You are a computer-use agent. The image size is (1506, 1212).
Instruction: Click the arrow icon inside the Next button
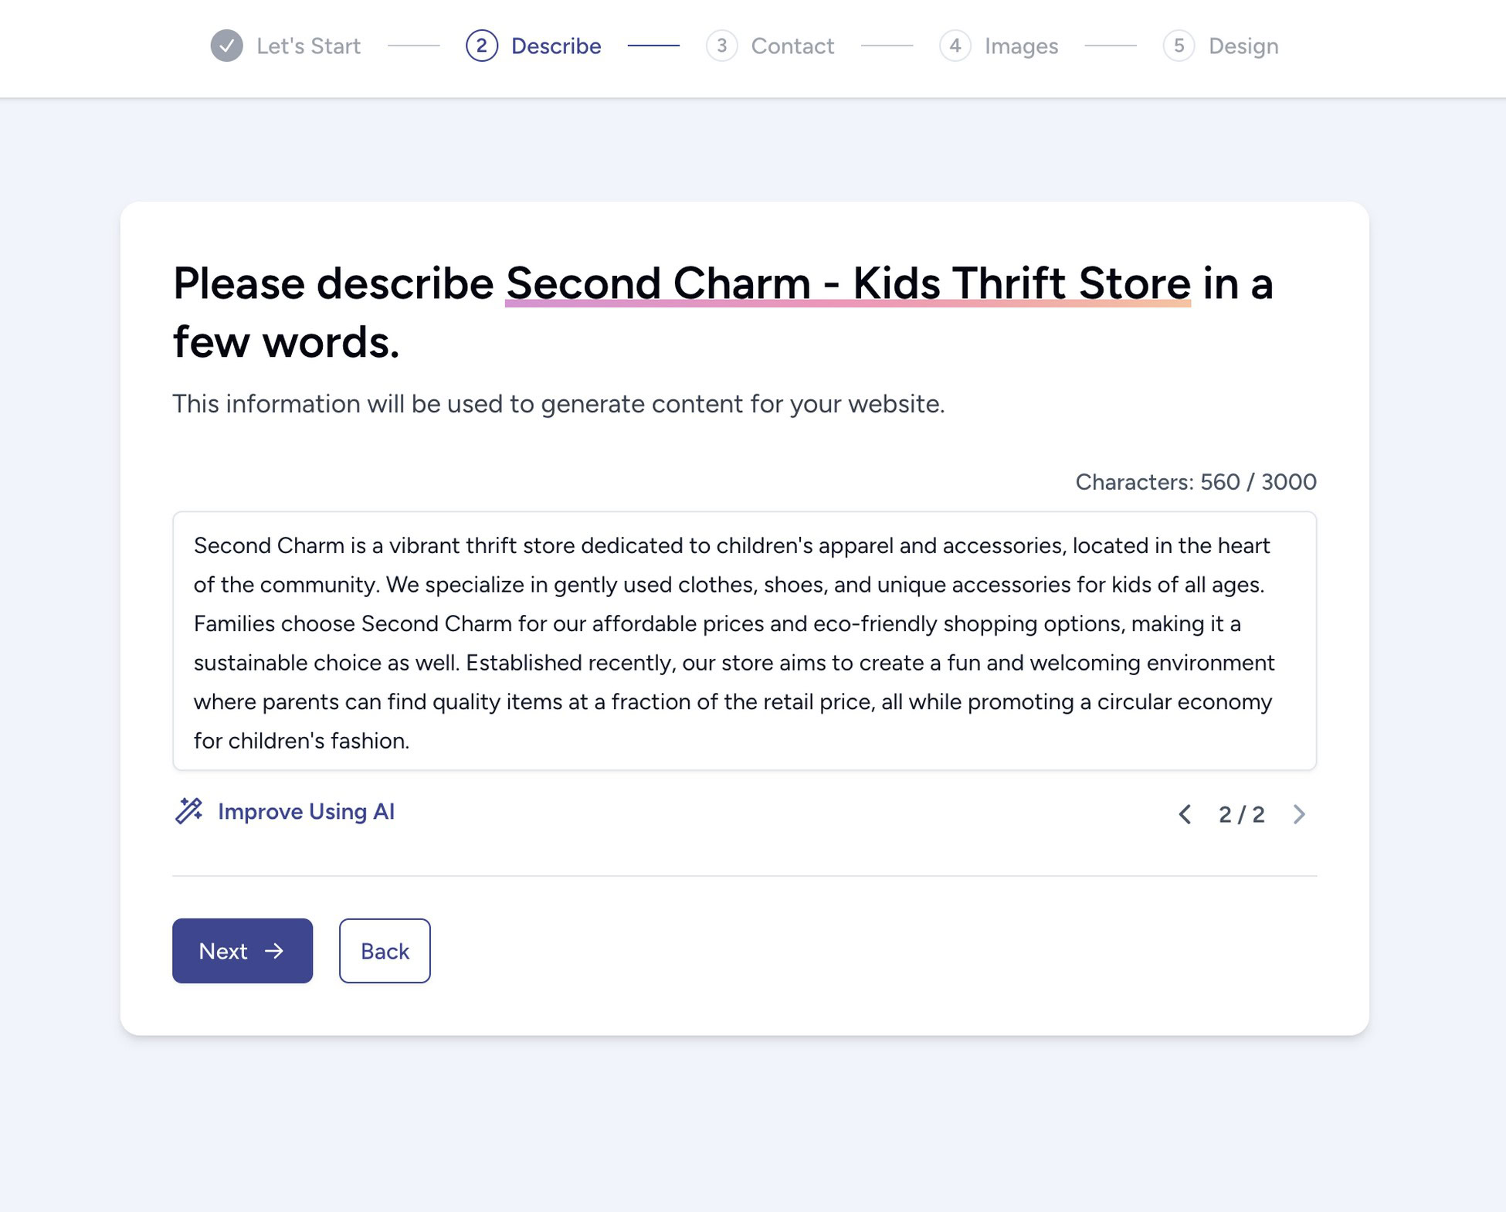274,951
